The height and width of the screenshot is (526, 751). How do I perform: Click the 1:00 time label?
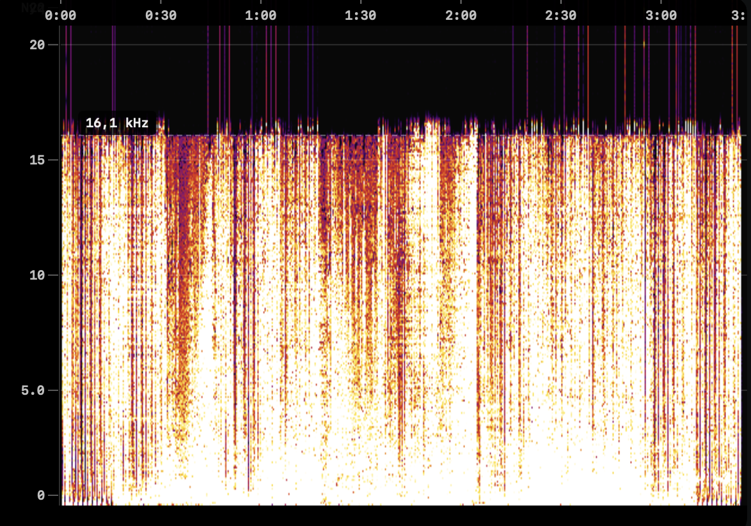pos(262,15)
